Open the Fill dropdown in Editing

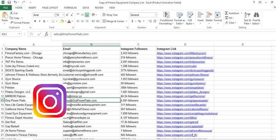point(229,18)
